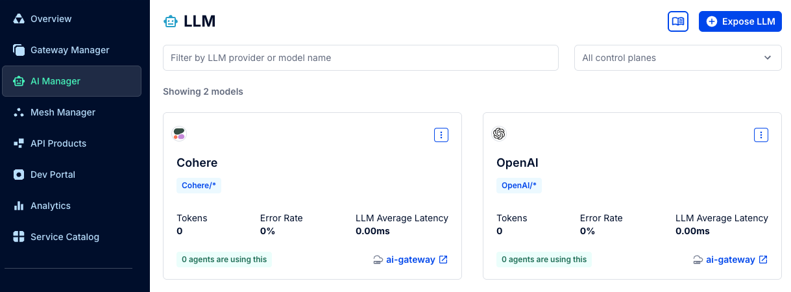The height and width of the screenshot is (292, 791).
Task: Expand the All control planes dropdown
Action: point(678,58)
